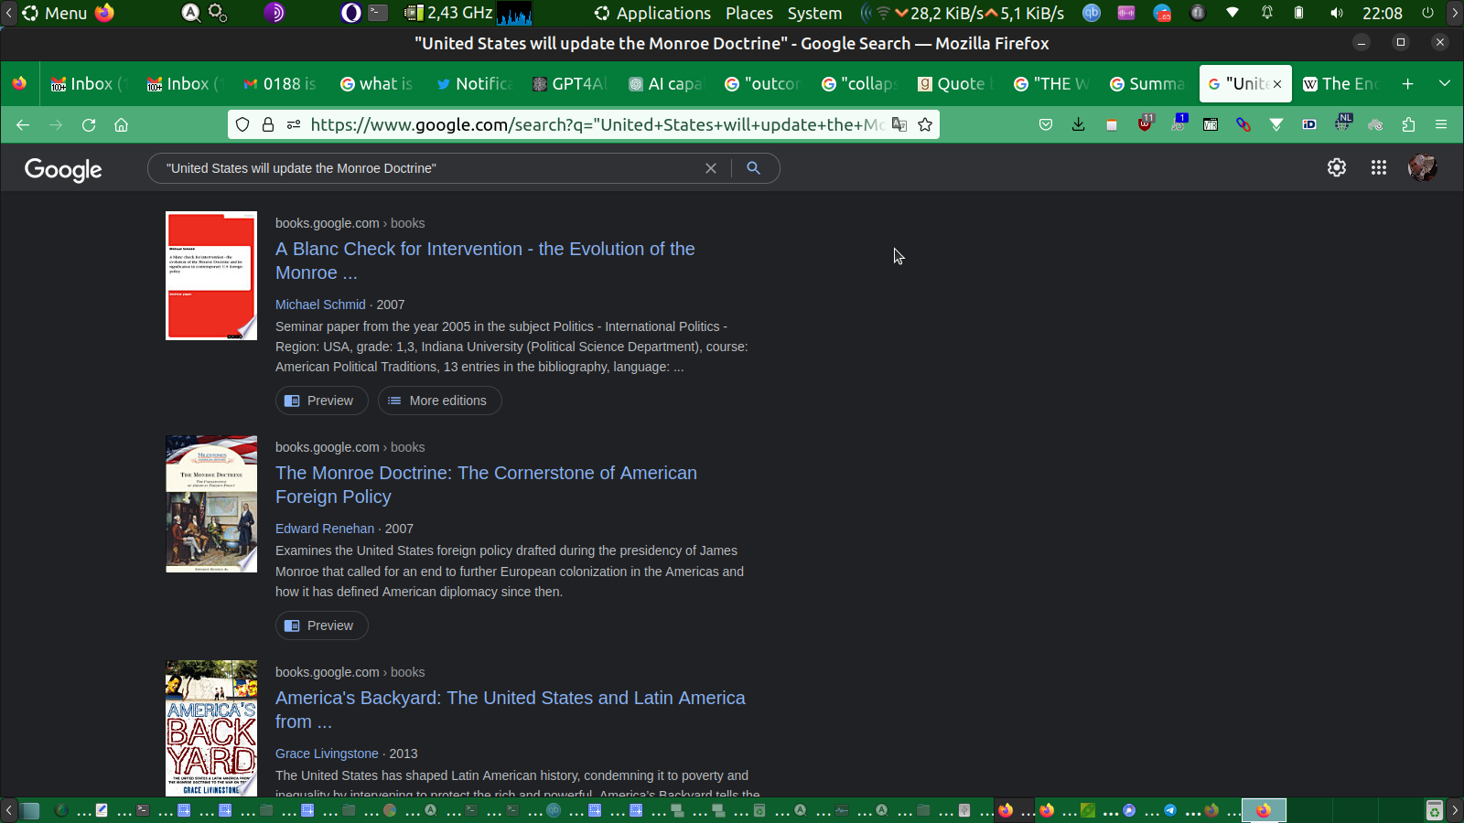Screen dimensions: 1464x823
Task: Click the Firefox launcher icon in the top panel
Action: point(105,13)
